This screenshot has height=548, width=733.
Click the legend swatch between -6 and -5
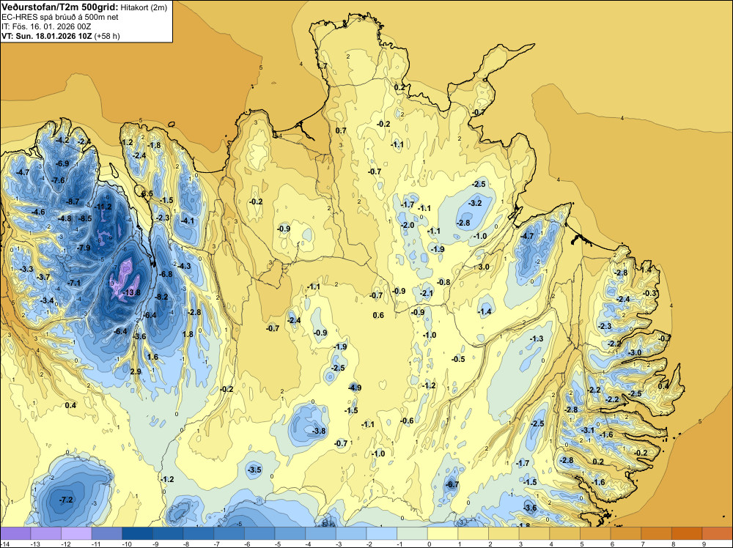pos(259,533)
